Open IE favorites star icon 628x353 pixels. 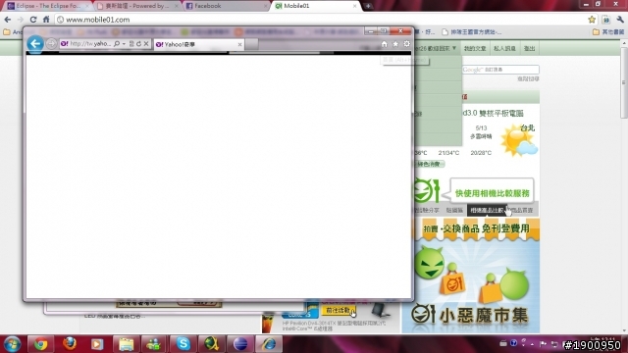coord(395,44)
